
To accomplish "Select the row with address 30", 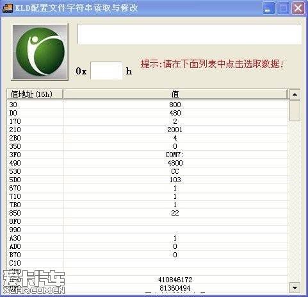I will (147, 105).
